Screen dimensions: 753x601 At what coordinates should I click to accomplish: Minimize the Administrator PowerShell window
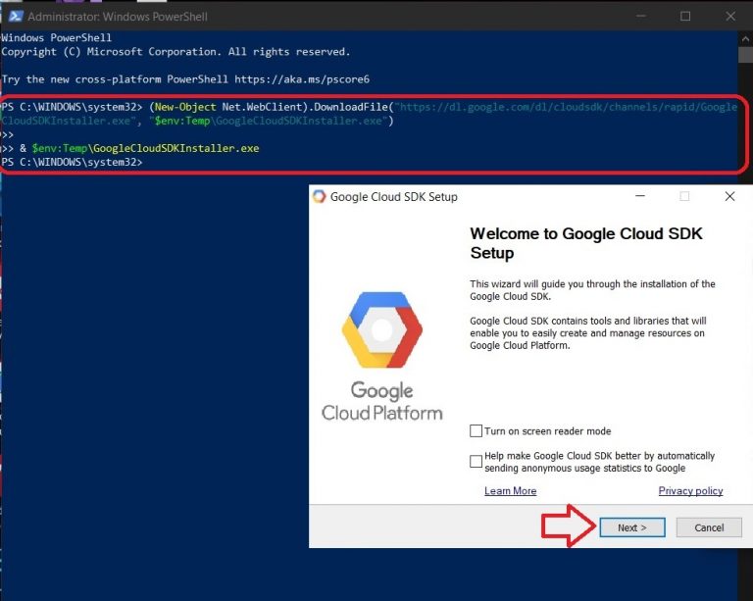(x=640, y=17)
